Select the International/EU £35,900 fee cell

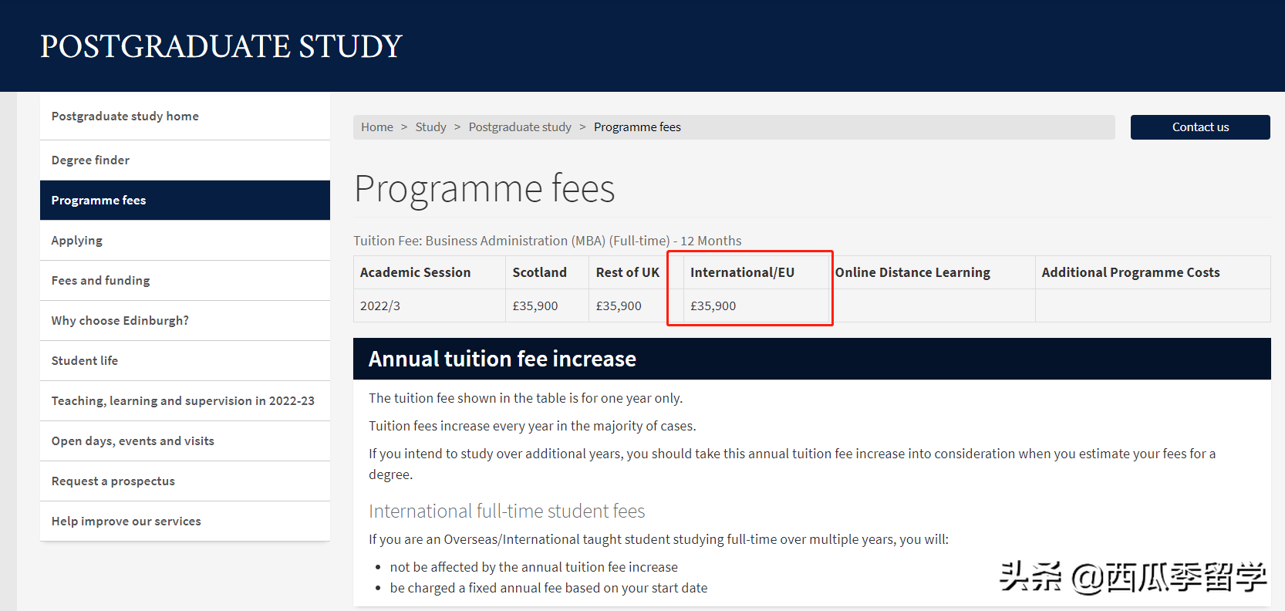click(713, 306)
